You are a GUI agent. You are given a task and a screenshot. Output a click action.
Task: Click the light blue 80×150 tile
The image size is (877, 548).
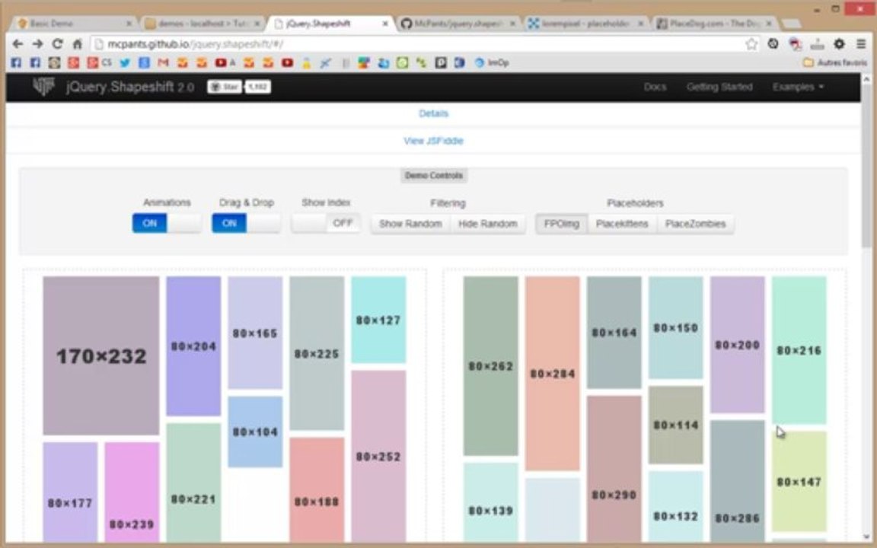(676, 328)
